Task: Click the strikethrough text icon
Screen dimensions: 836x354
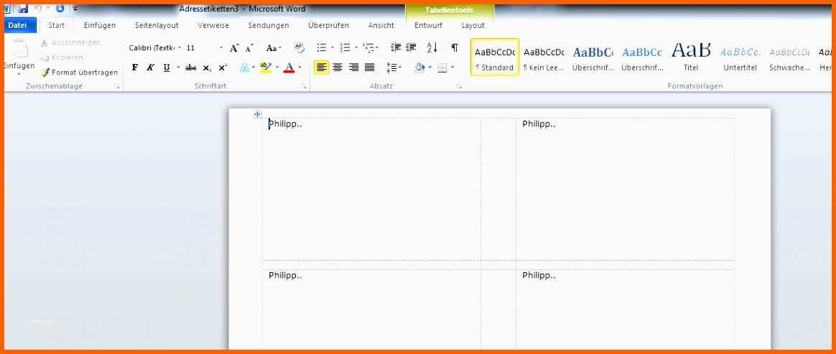Action: (x=190, y=67)
